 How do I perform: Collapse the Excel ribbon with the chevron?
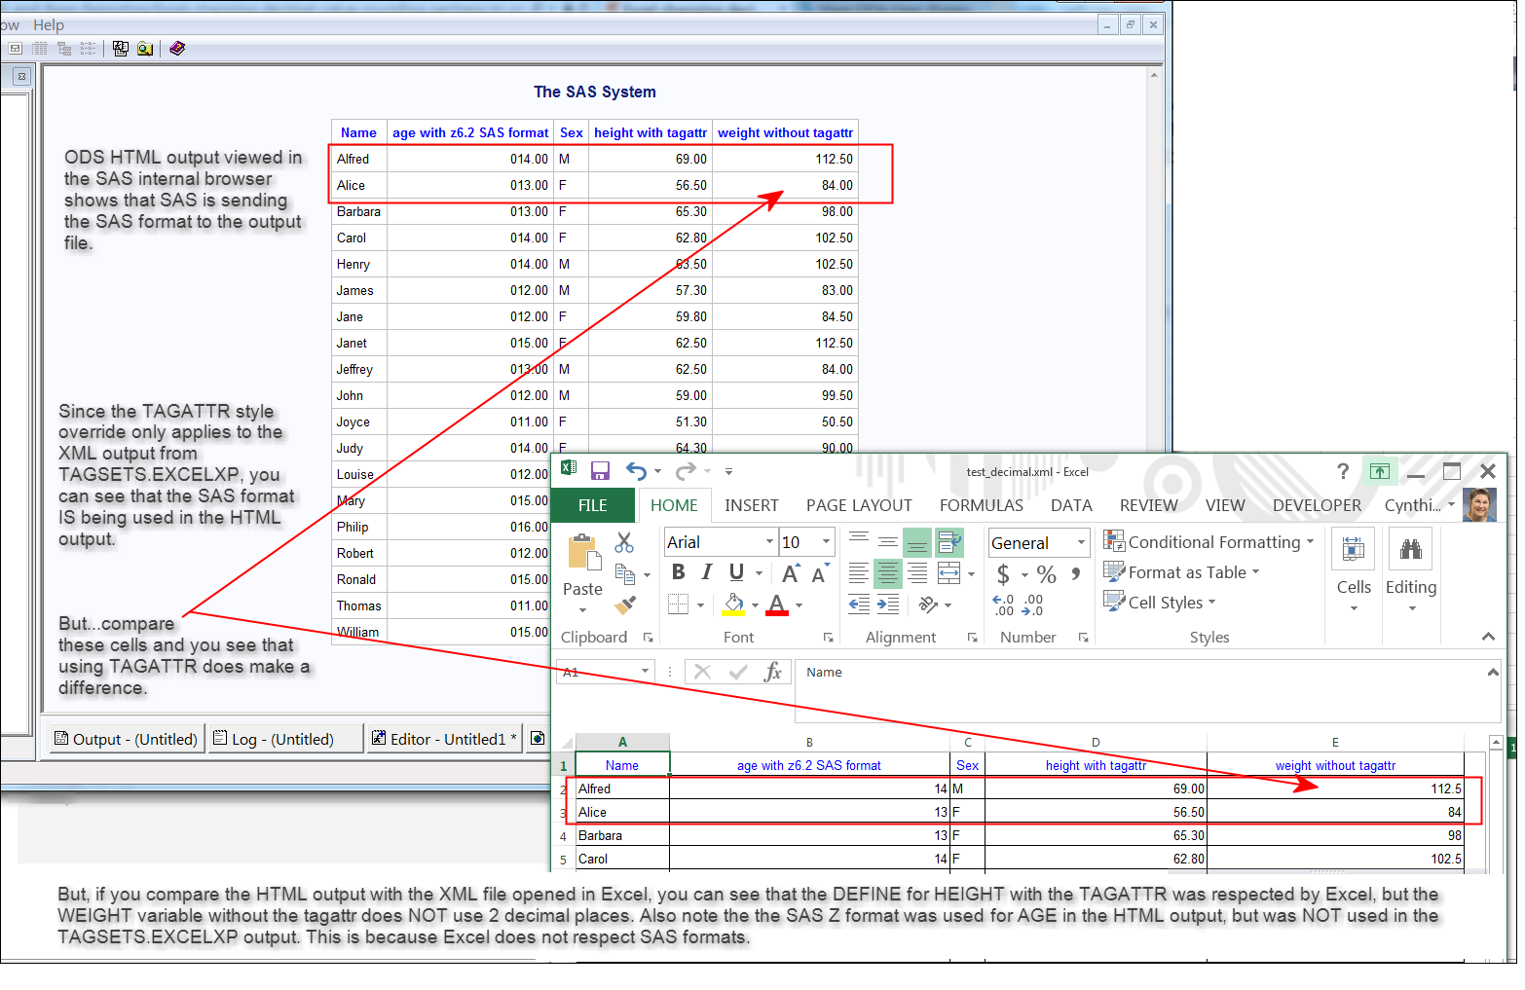point(1488,637)
